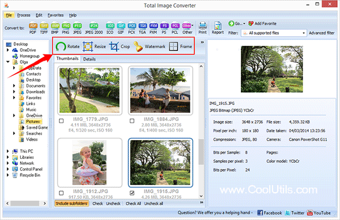Open the Edit menu
Image resolution: width=340 pixels, height=220 pixels.
pyautogui.click(x=39, y=15)
